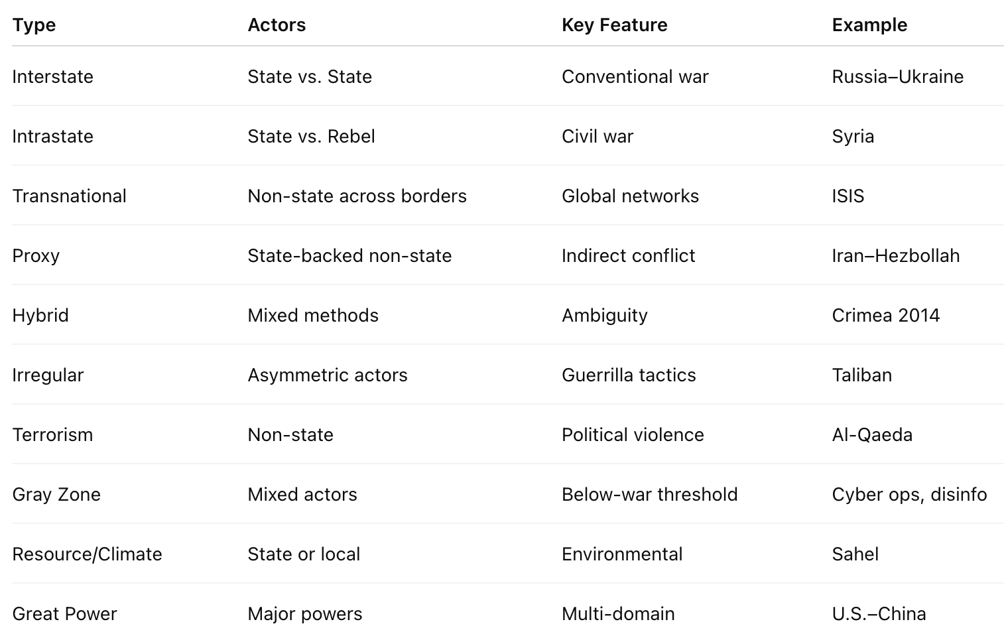Select the Intrastate type cell

tap(52, 137)
